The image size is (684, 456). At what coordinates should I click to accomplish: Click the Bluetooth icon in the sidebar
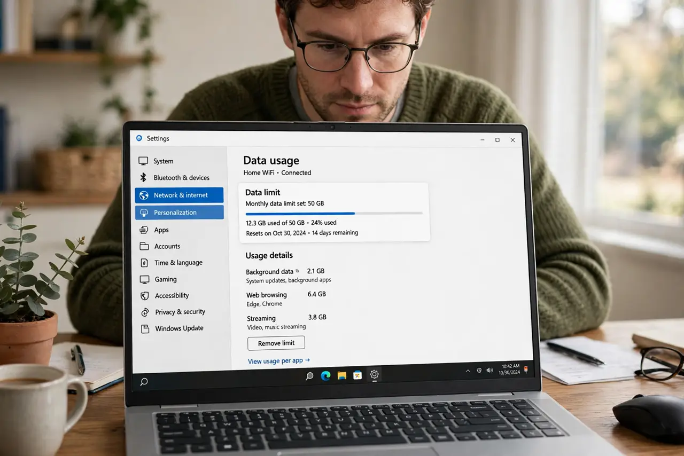click(x=143, y=177)
